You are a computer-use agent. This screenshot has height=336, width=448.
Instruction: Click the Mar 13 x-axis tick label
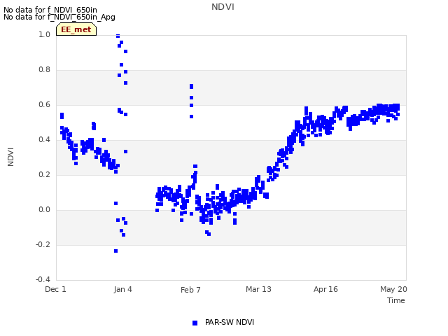pyautogui.click(x=258, y=289)
